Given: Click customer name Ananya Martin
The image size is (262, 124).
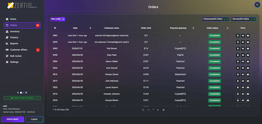Looking at the screenshot, I should [x=112, y=100].
